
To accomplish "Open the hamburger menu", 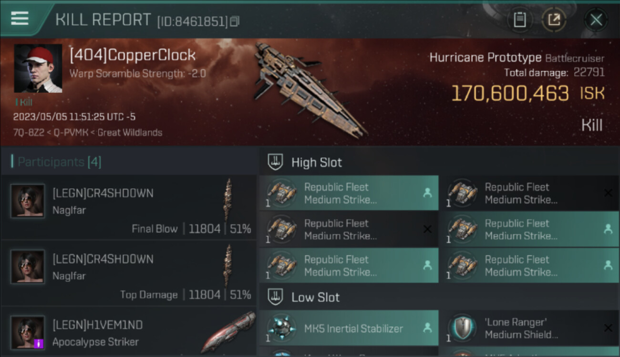I will coord(19,19).
